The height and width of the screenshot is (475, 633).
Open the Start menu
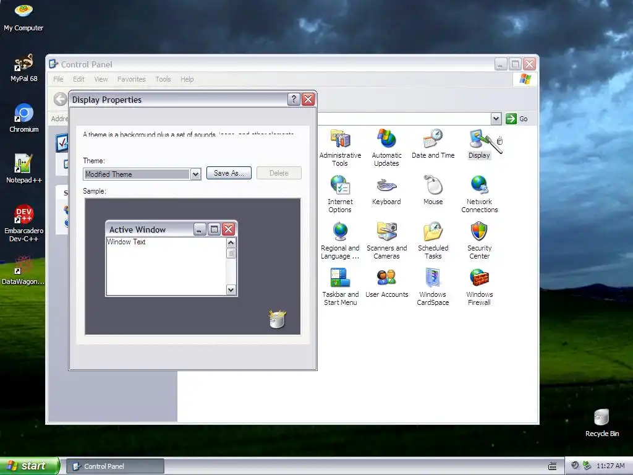pos(29,466)
